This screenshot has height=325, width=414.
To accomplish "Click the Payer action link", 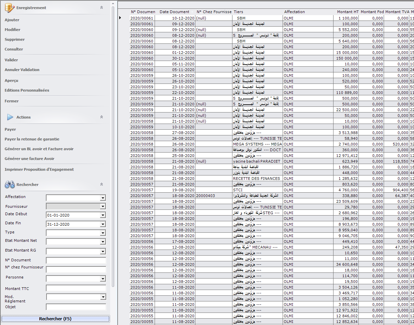I will (x=10, y=129).
